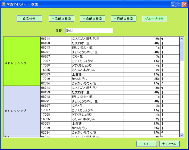Click 4g amount in Bドレッシング group
Screen dimensions: 189x150
coord(142,115)
